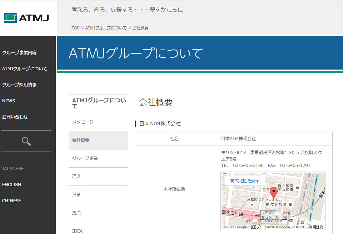Viewport: 343px width, 234px height.
Task: Open ATMJグループについて in dark sidebar
Action: pyautogui.click(x=25, y=68)
